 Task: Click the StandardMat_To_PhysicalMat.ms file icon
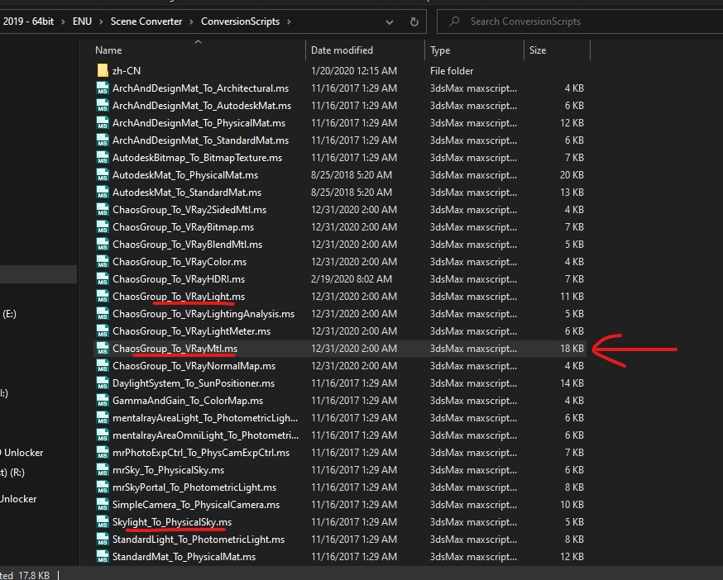pos(103,557)
